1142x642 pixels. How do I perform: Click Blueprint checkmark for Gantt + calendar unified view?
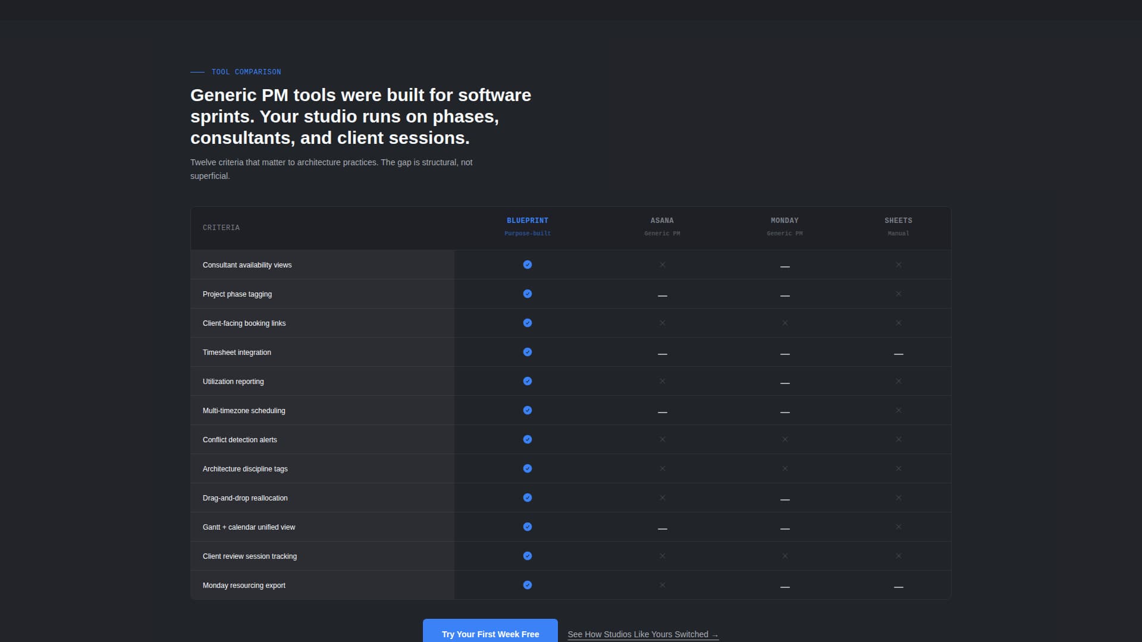[x=528, y=527]
